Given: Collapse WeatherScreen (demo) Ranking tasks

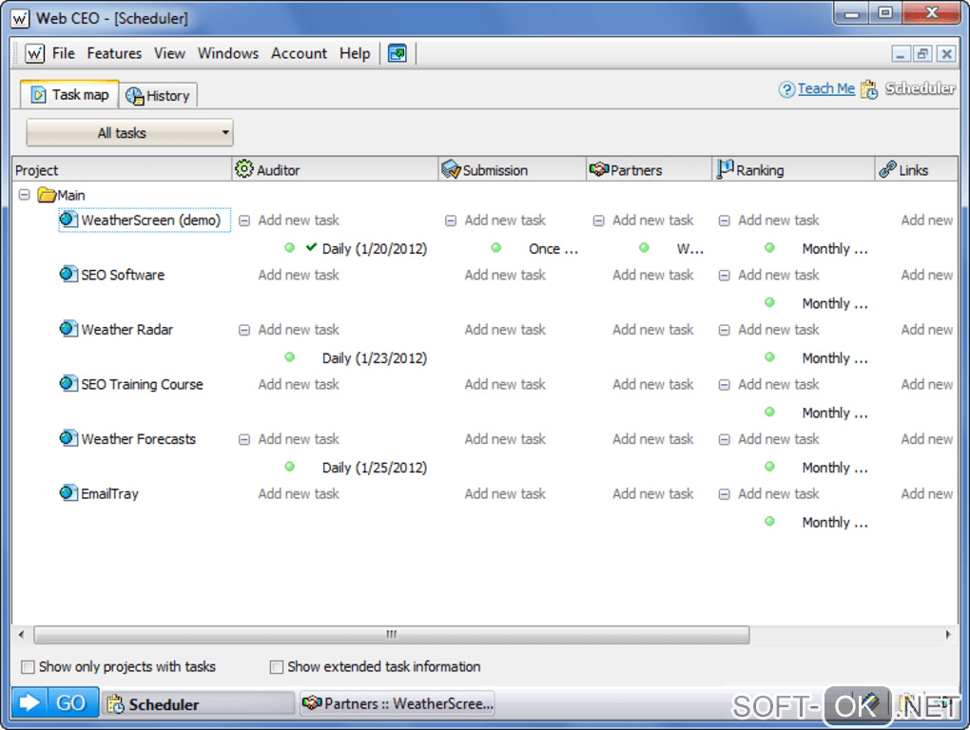Looking at the screenshot, I should (x=724, y=221).
